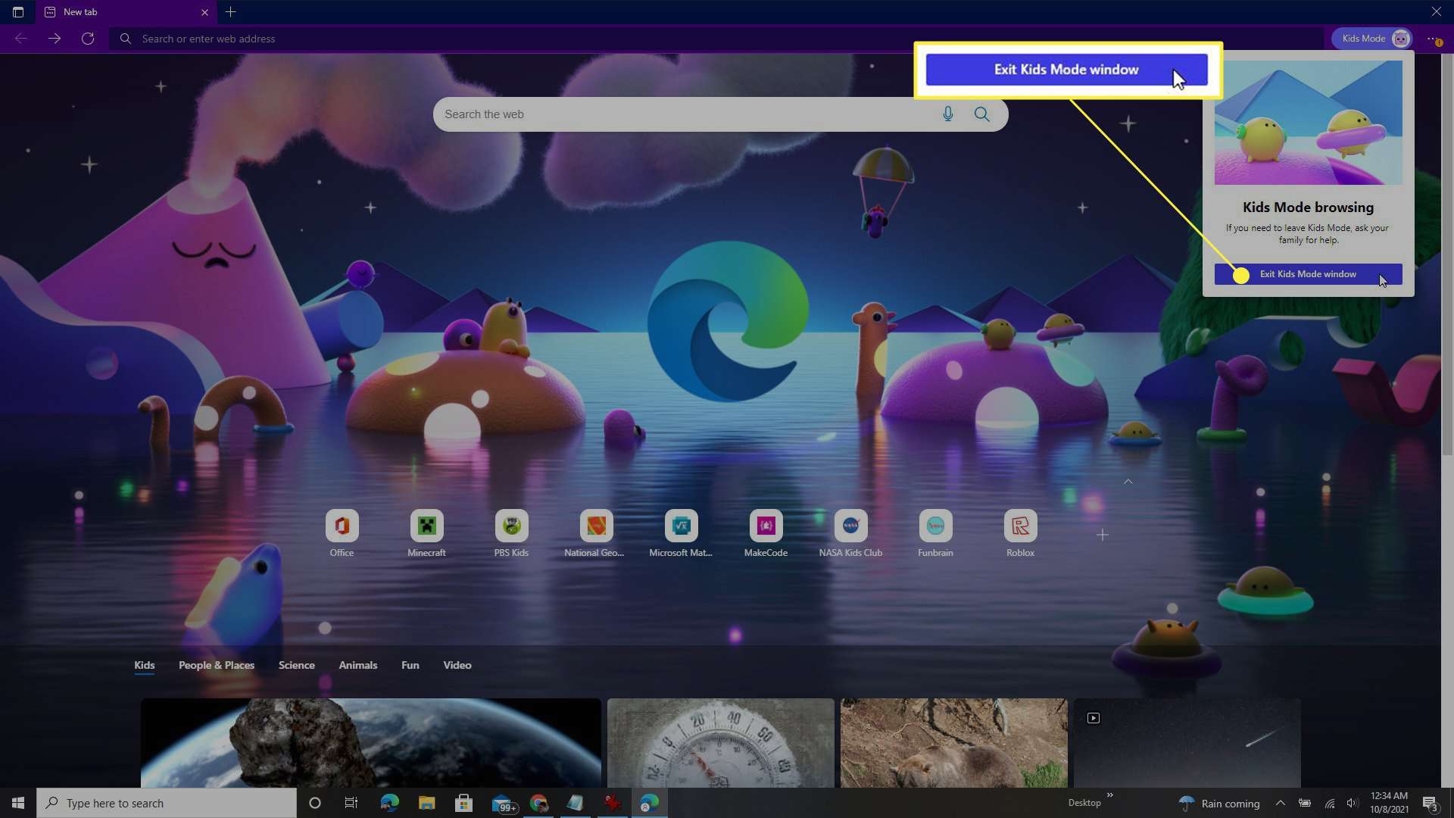
Task: Click the taskbar clock and date
Action: pos(1390,803)
